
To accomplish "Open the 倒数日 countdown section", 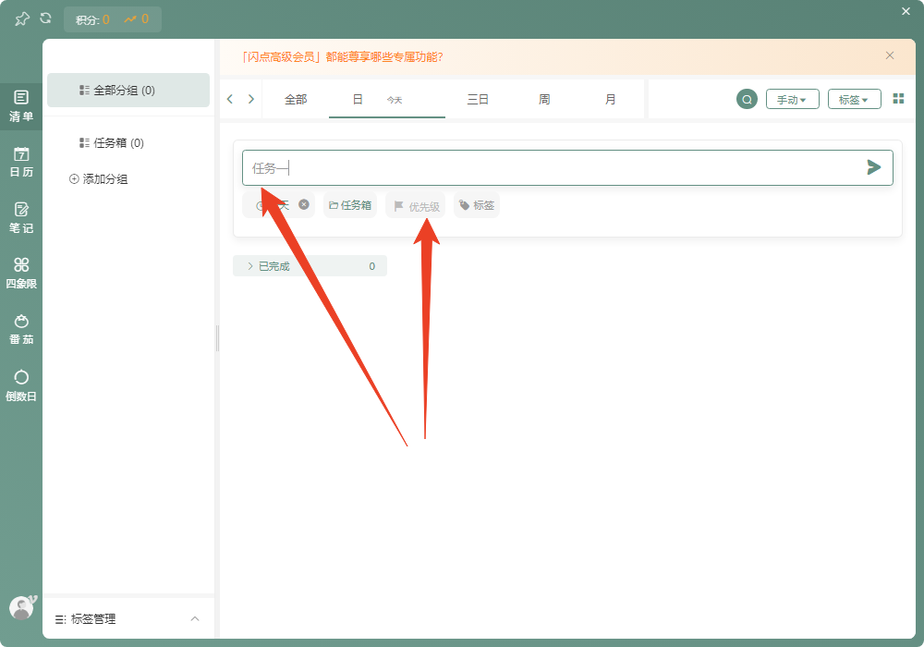I will coord(21,385).
